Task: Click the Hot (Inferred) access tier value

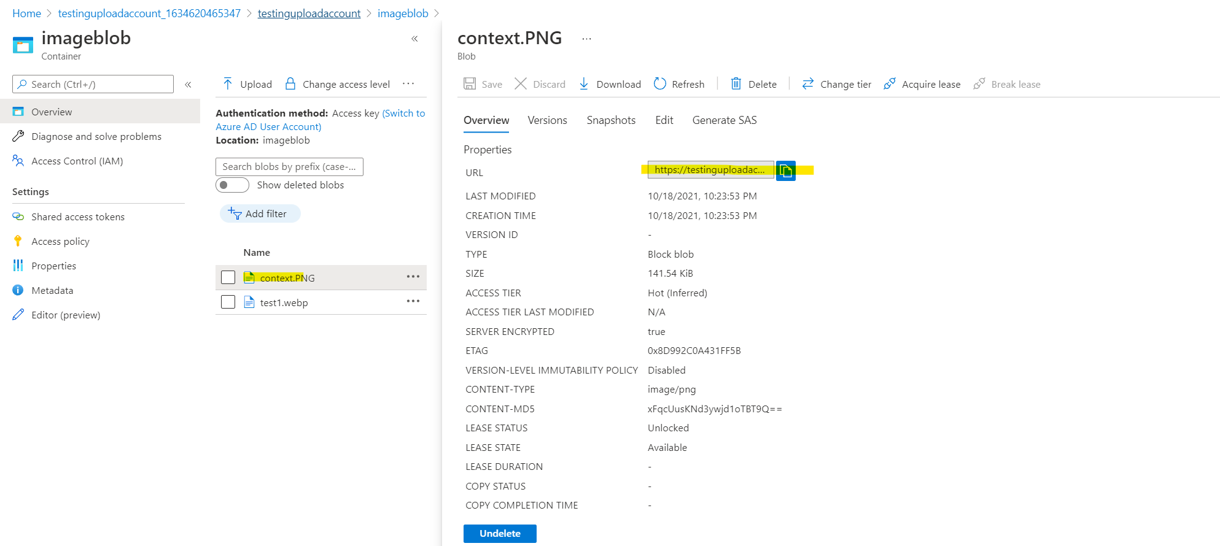Action: click(x=677, y=293)
